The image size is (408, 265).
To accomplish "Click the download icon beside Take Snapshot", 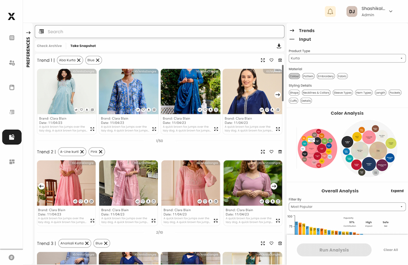I will point(279,46).
